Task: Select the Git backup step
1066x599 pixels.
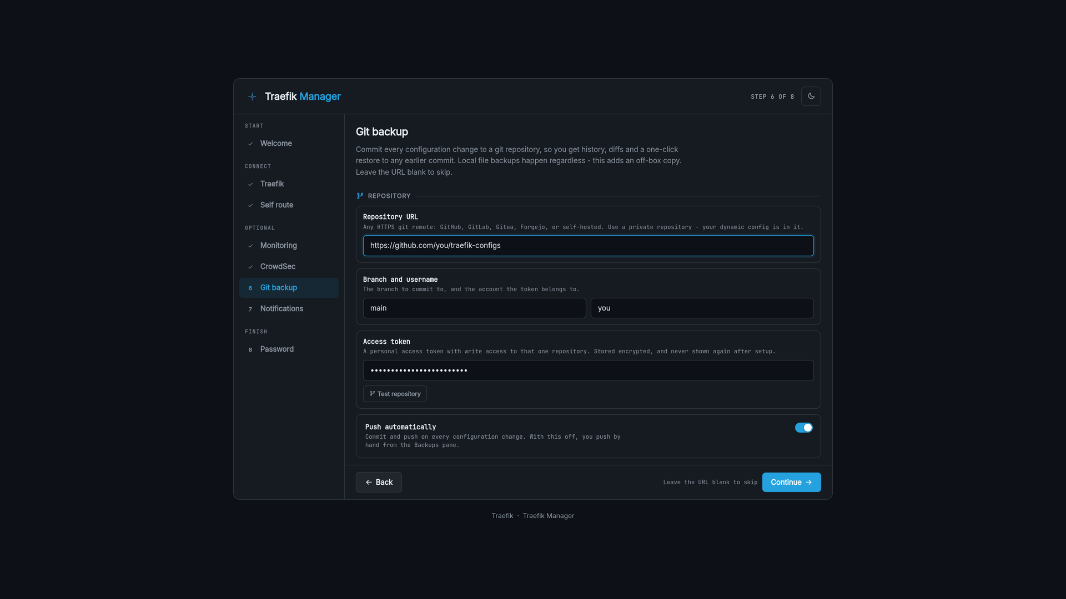Action: [289, 288]
